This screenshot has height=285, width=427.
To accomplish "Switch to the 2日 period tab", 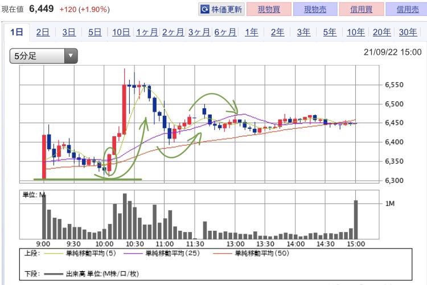I will [43, 32].
